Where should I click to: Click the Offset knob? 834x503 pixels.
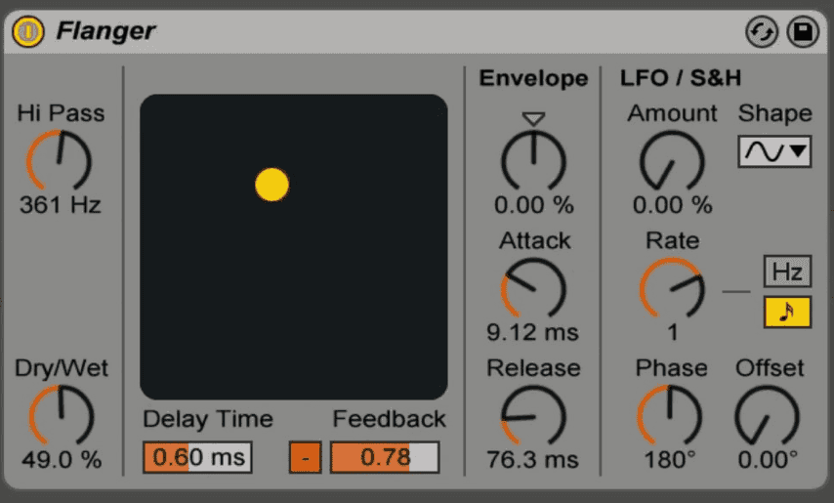pyautogui.click(x=767, y=415)
